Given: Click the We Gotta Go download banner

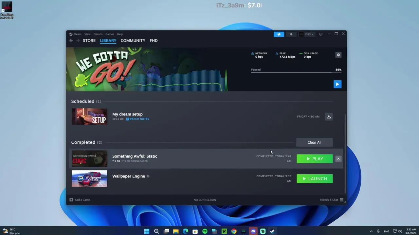Looking at the screenshot, I should 147,69.
